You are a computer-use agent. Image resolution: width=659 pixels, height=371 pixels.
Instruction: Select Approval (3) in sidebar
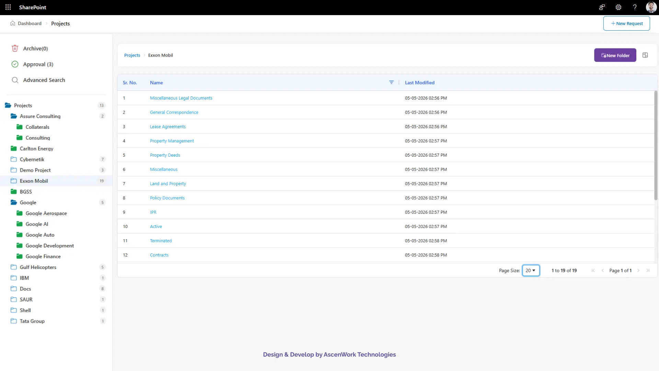point(38,64)
